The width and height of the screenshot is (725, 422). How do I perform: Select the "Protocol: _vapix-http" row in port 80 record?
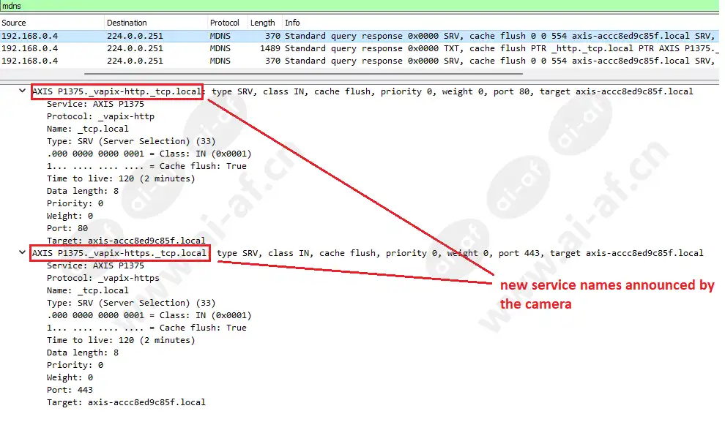pos(101,116)
